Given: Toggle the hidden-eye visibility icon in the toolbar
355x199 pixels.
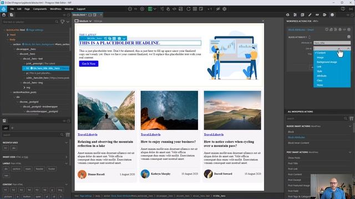Looking at the screenshot, I should (218, 9).
